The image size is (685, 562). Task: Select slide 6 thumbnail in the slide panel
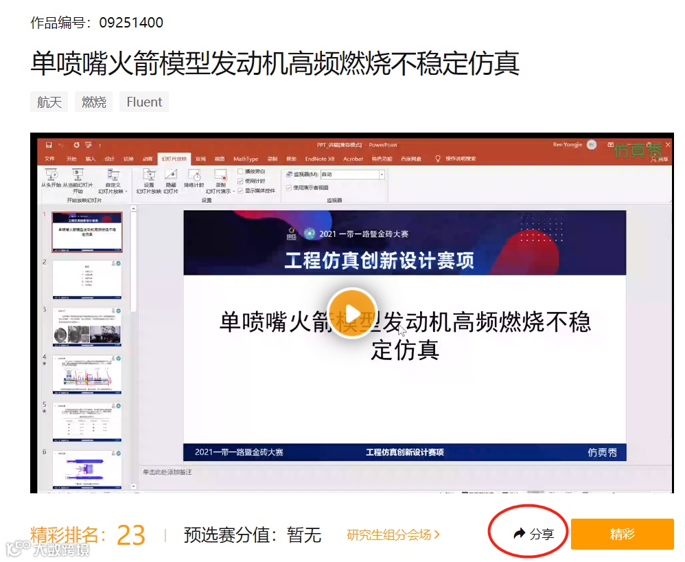click(87, 469)
